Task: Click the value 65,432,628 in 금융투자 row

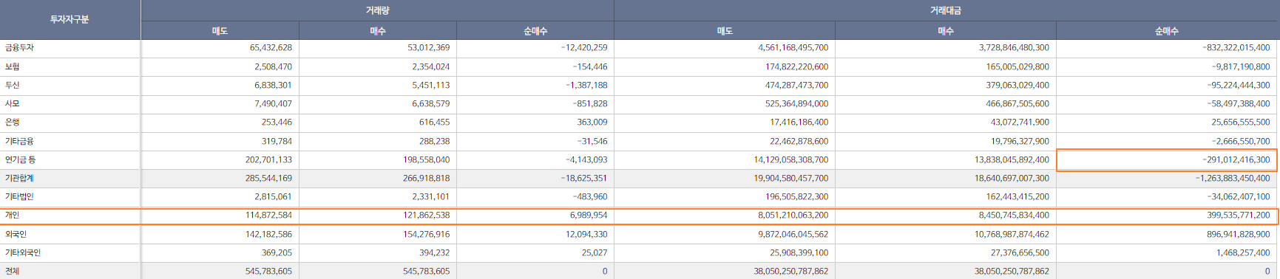Action: 271,48
